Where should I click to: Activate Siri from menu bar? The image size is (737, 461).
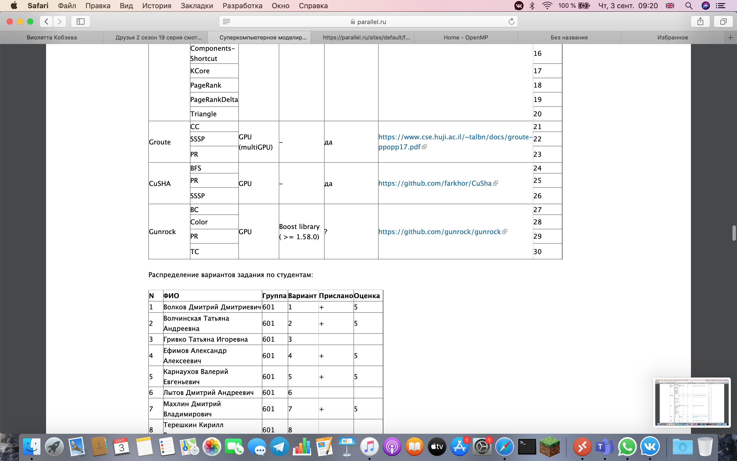(706, 5)
